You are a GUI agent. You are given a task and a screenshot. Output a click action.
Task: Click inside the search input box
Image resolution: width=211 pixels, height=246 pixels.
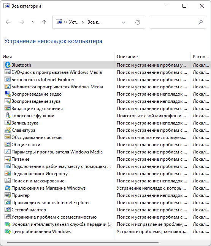174,22
